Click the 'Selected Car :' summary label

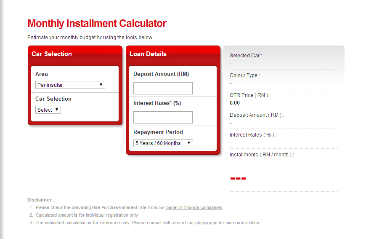click(246, 56)
